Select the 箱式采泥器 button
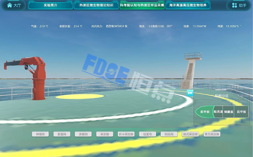This screenshot has height=157, width=253. coord(190,134)
